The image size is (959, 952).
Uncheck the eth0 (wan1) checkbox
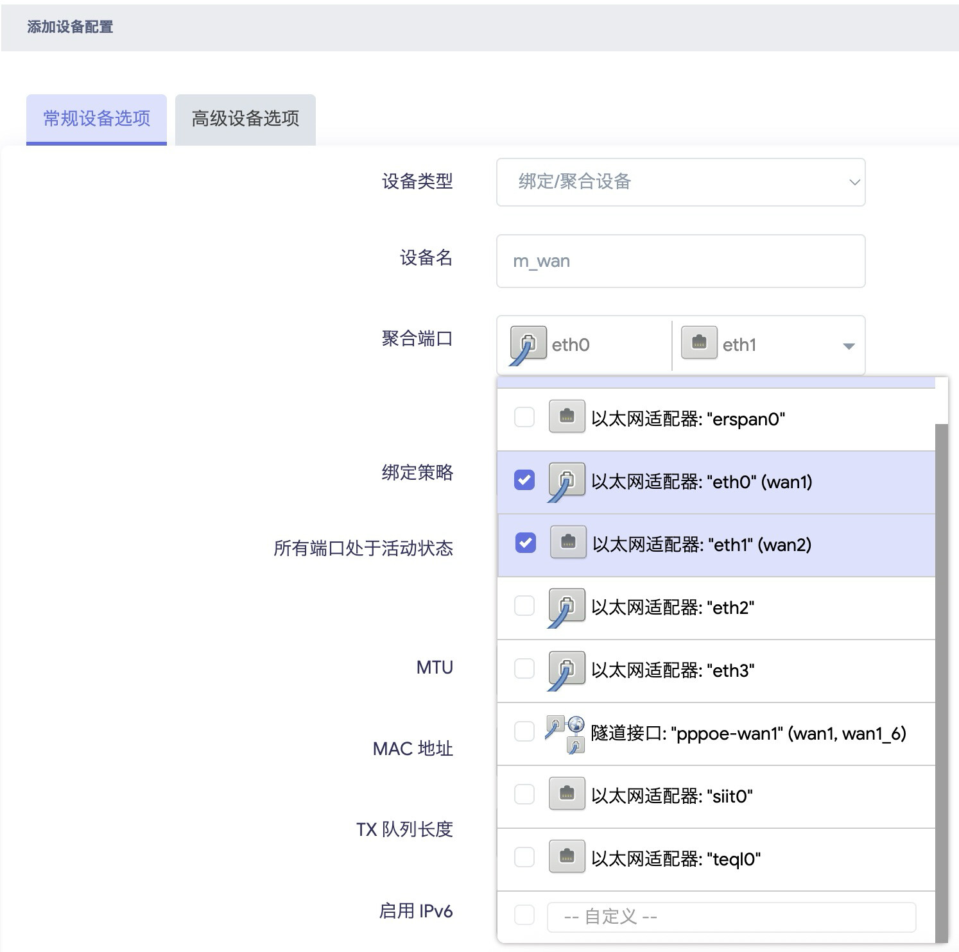point(524,480)
